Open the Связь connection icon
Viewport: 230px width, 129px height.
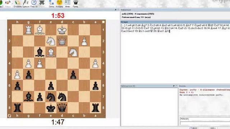point(51,3)
